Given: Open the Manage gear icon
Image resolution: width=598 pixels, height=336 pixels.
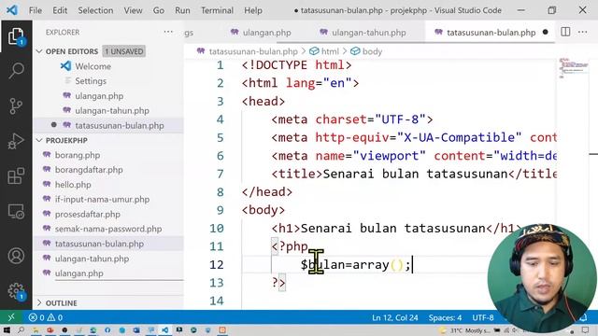Looking at the screenshot, I should [x=16, y=291].
